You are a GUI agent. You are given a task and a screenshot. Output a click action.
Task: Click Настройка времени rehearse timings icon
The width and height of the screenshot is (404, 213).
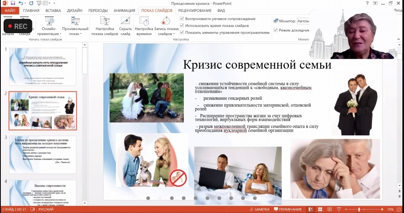[144, 21]
